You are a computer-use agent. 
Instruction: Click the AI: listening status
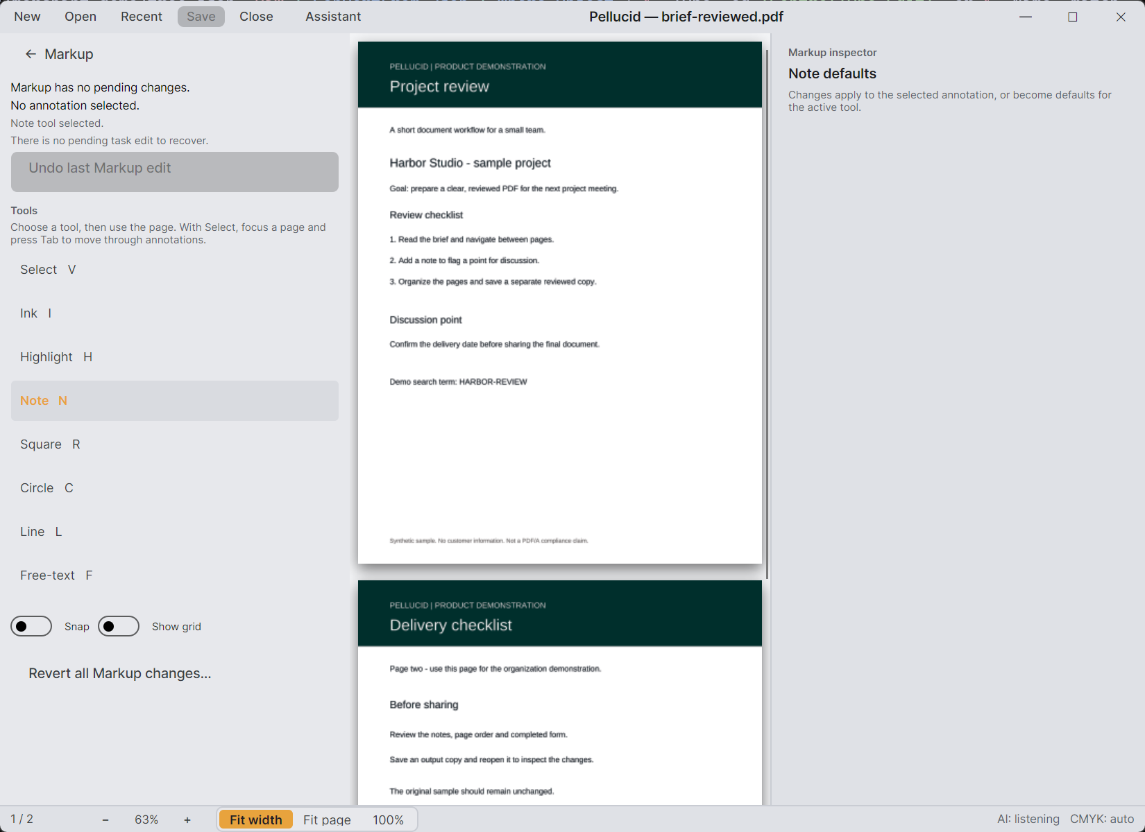pos(1028,819)
